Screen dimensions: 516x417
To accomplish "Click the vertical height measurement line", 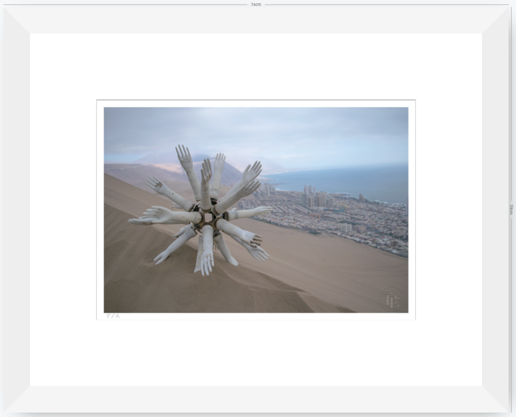I will 512,209.
